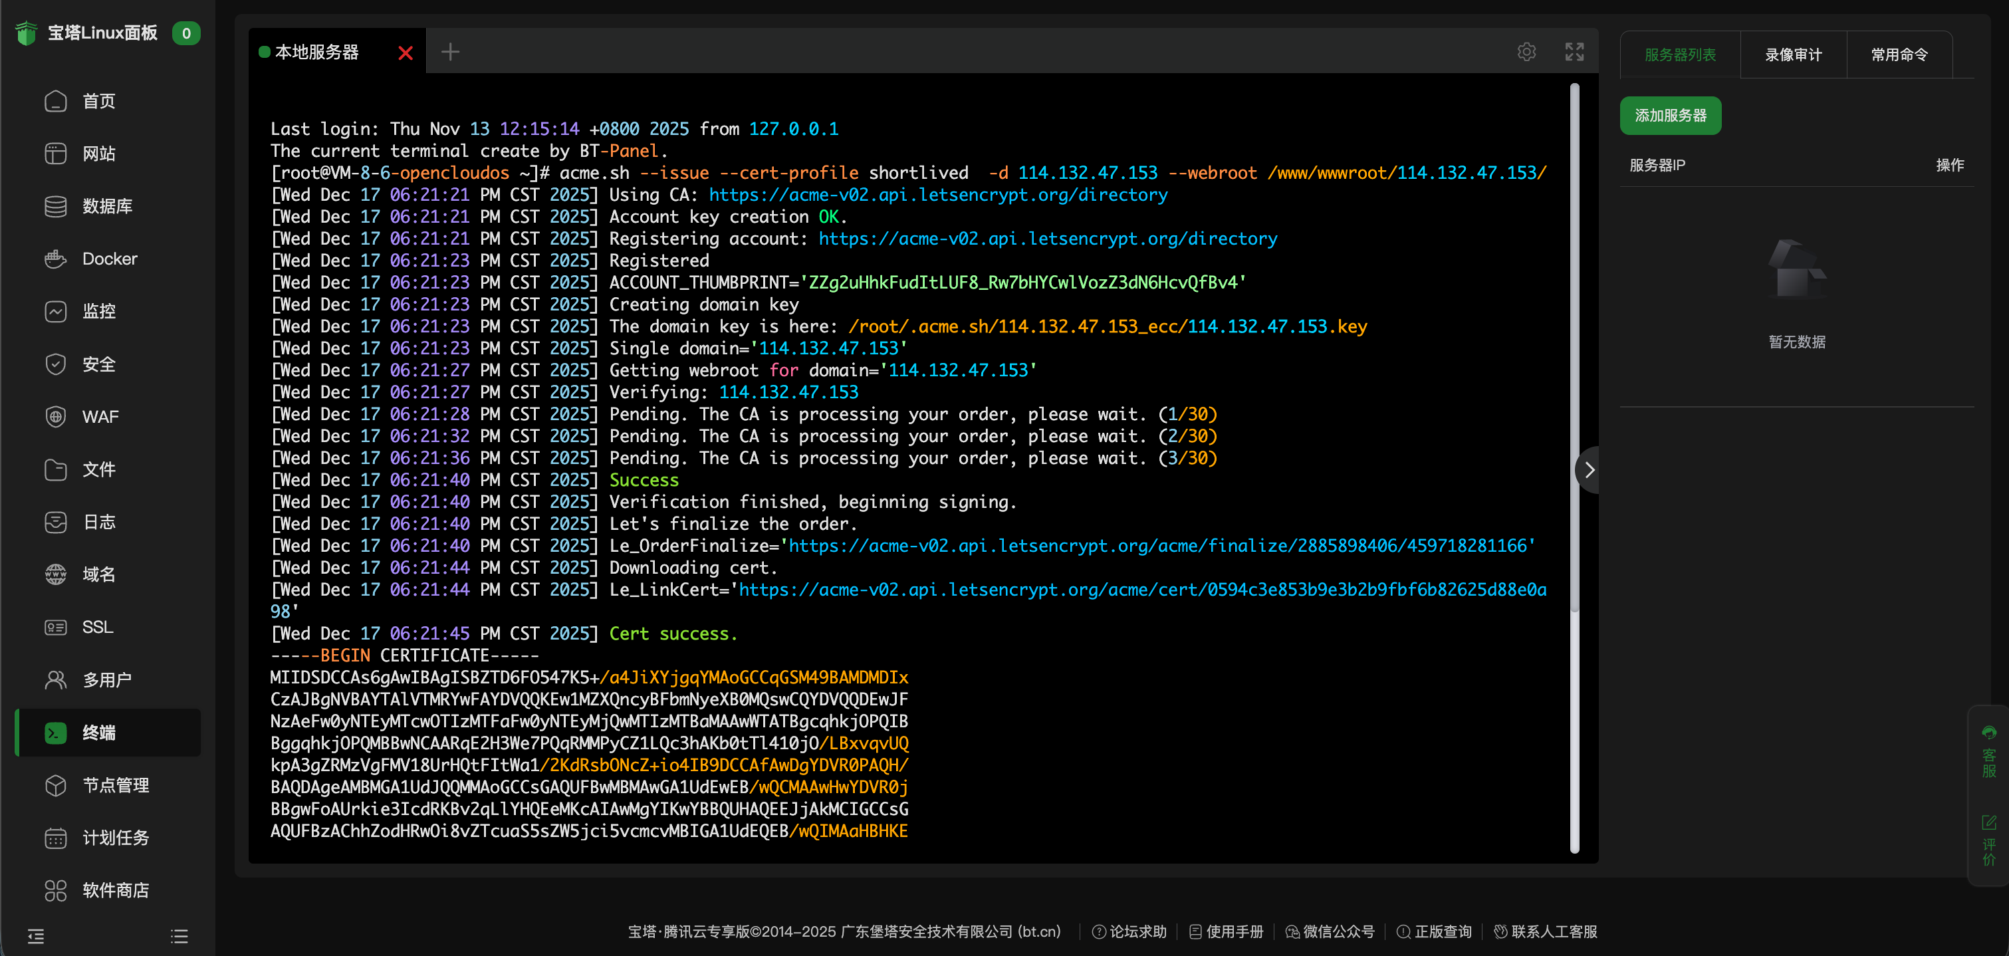Screen dimensions: 2009x956
Task: Collapse the server list side panel
Action: click(1589, 469)
